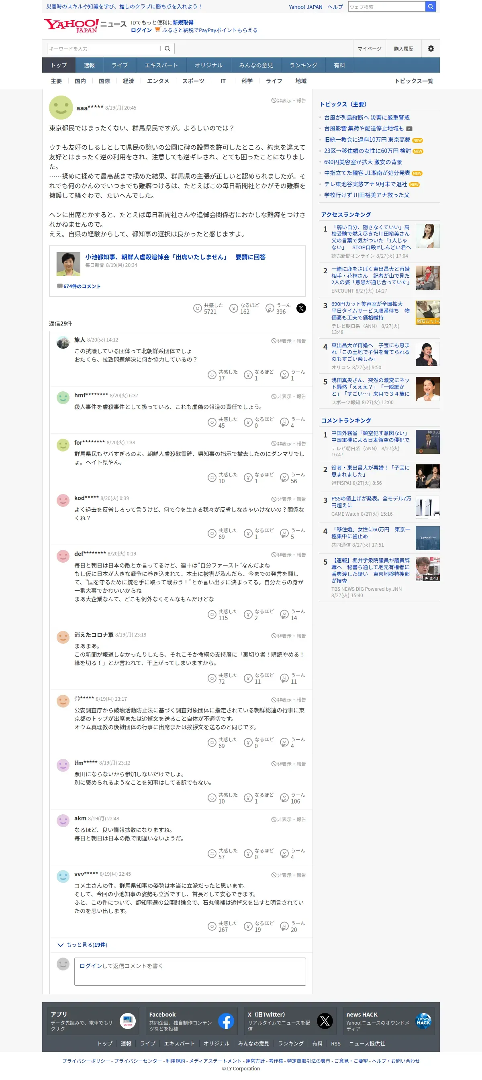Click 674件のコメント link
The height and width of the screenshot is (1080, 482).
[82, 286]
